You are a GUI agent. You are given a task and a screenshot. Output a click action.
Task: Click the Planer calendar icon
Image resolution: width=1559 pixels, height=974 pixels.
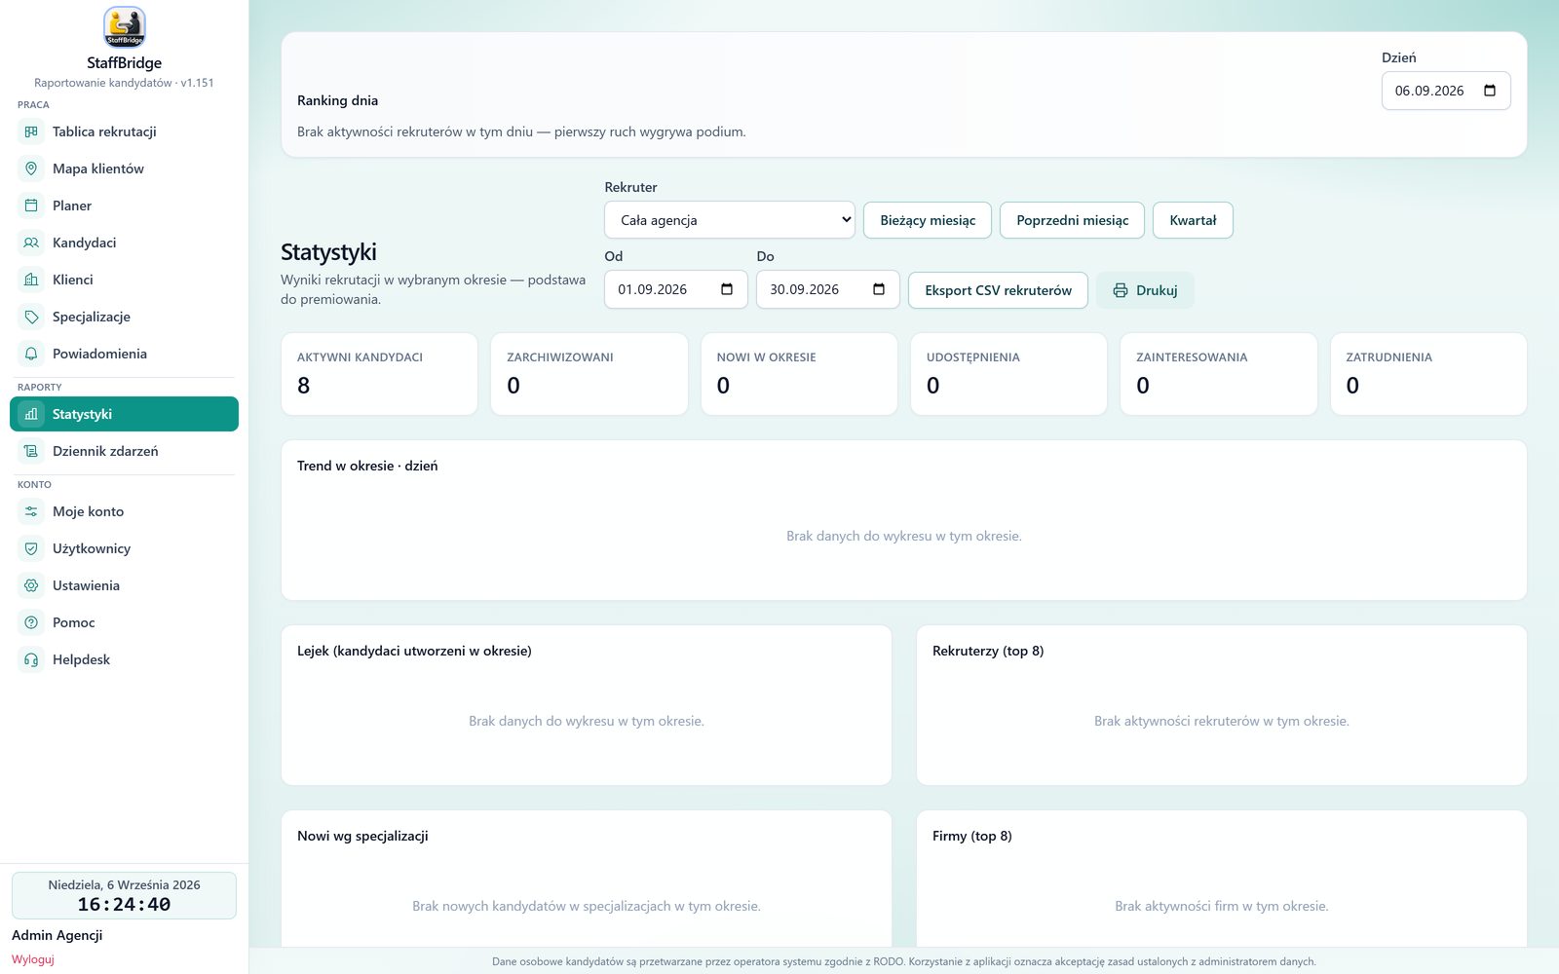(x=31, y=206)
